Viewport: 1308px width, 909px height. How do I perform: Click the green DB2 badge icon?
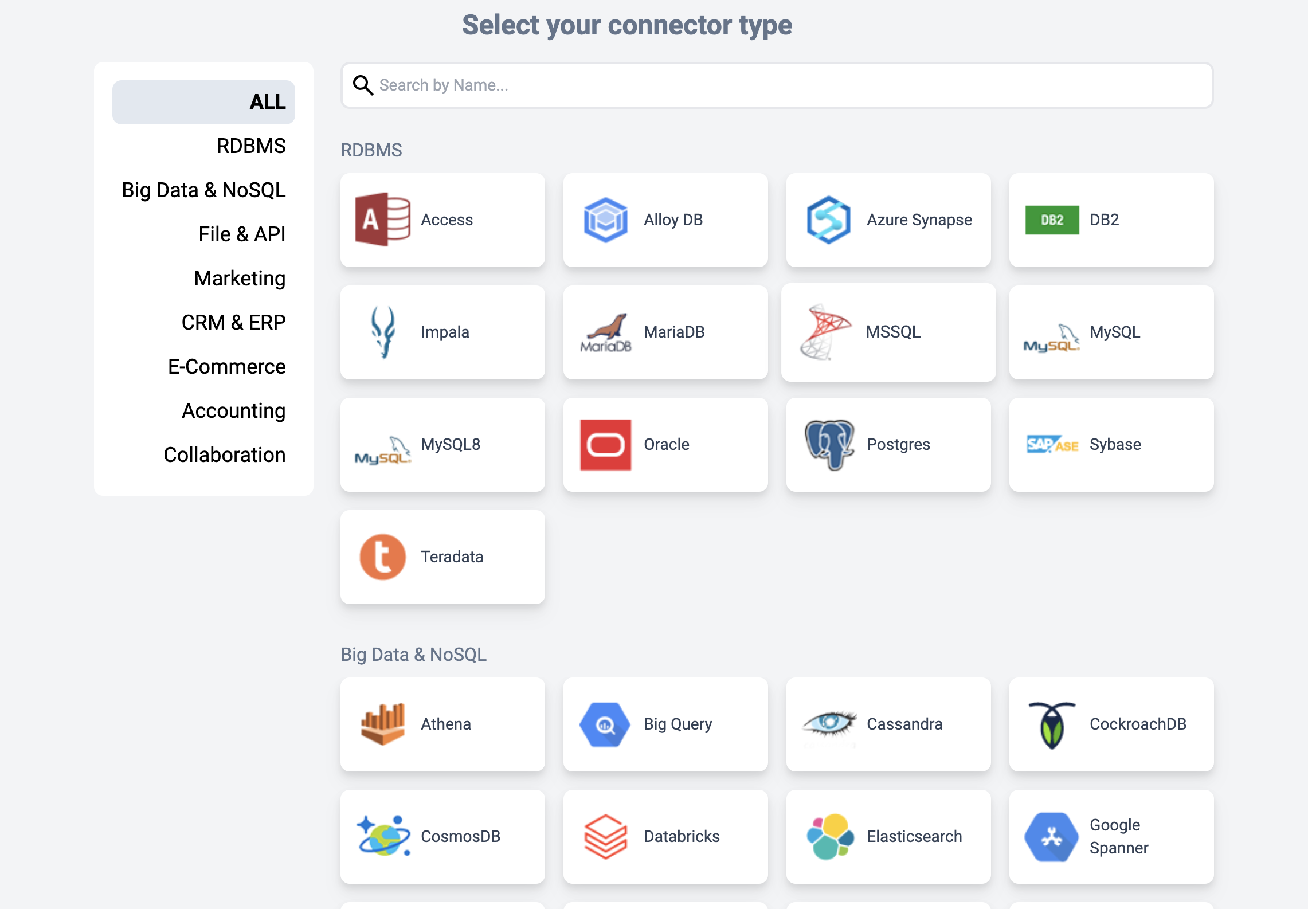(x=1052, y=220)
